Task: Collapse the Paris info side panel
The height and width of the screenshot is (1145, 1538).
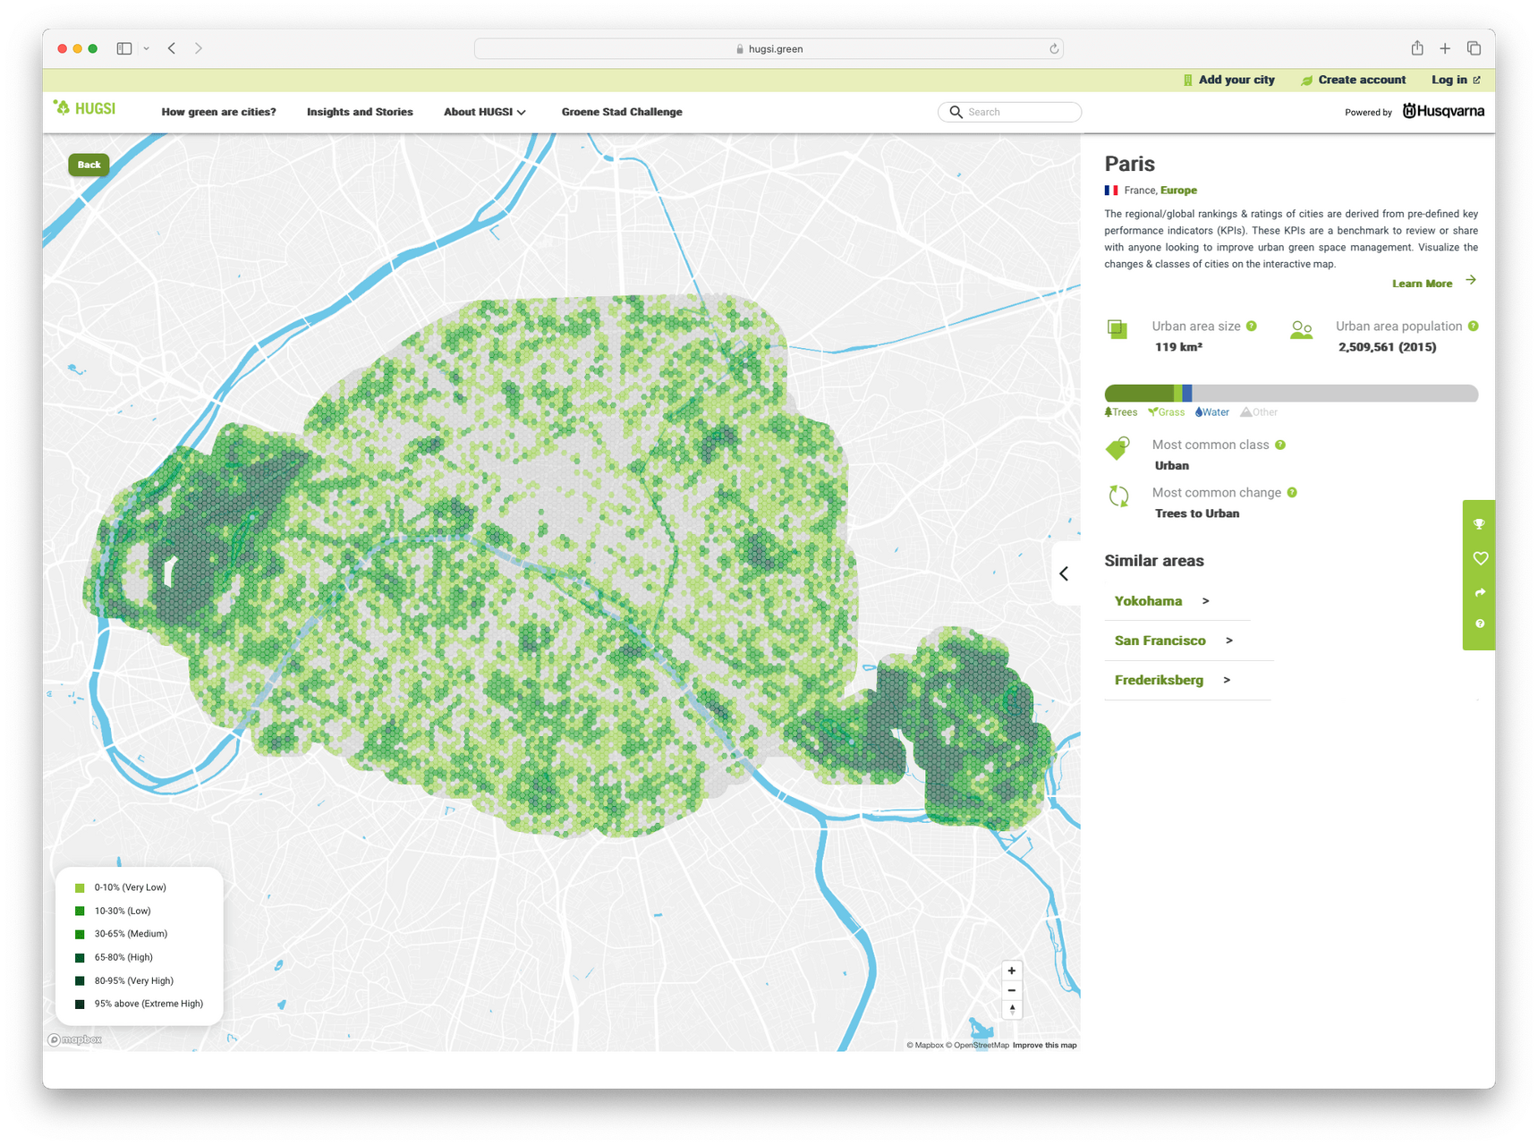Action: 1064,573
